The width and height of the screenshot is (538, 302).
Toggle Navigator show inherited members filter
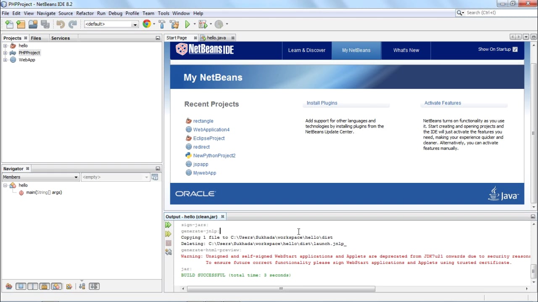(x=9, y=286)
